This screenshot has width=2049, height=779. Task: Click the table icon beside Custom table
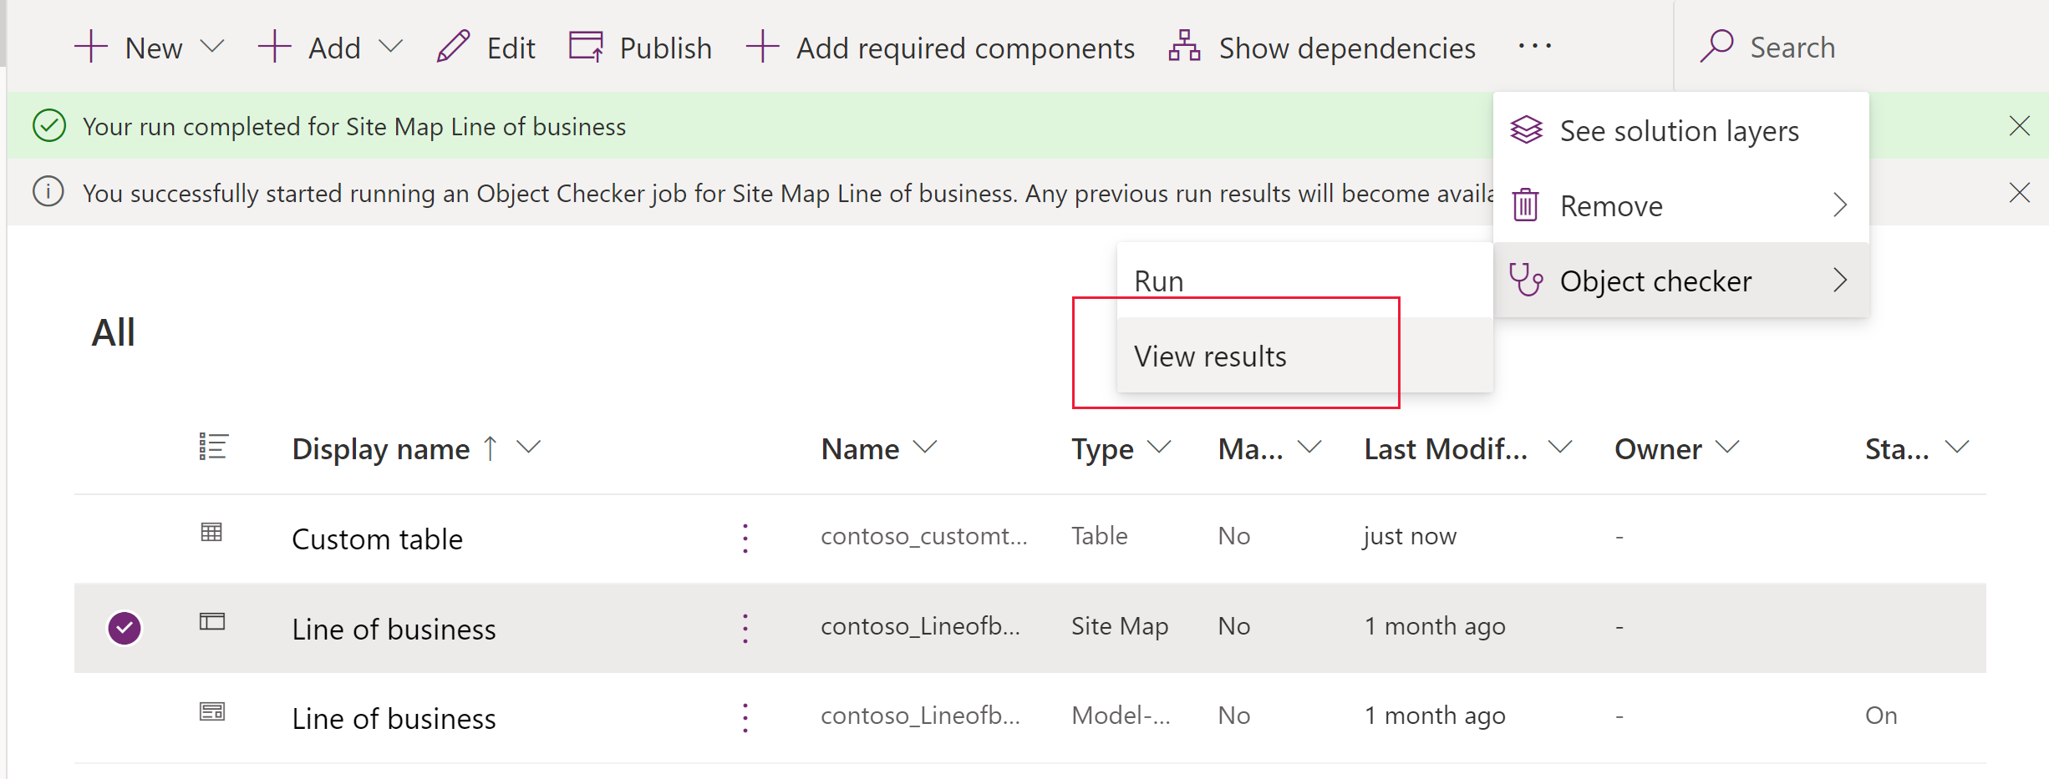211,533
